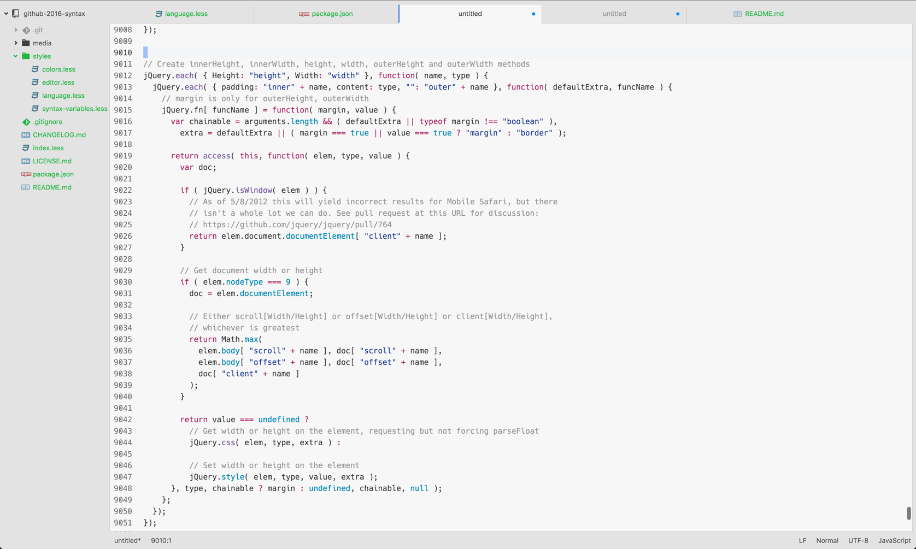Open language.less in the tree view
Screen dimensions: 916x549
tap(63, 96)
